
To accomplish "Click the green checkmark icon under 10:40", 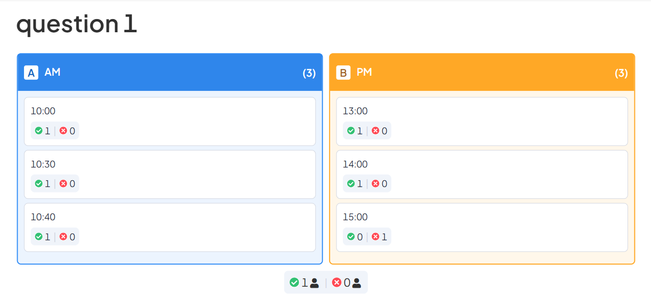I will (39, 237).
